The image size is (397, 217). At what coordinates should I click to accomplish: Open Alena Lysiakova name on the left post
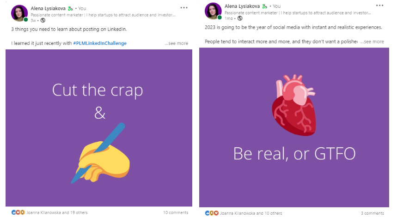click(48, 8)
